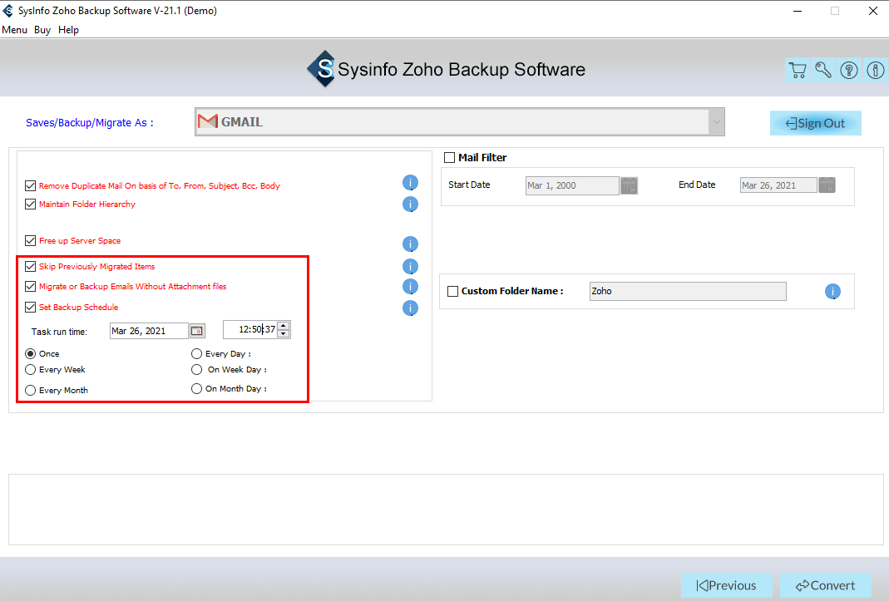
Task: Select the On Week Day option
Action: [197, 370]
